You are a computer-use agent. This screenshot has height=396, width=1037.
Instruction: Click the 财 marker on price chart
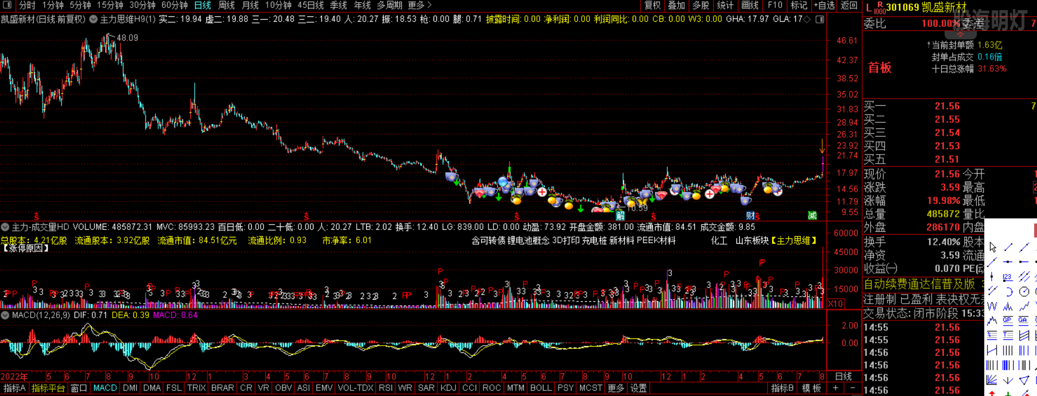[x=750, y=216]
